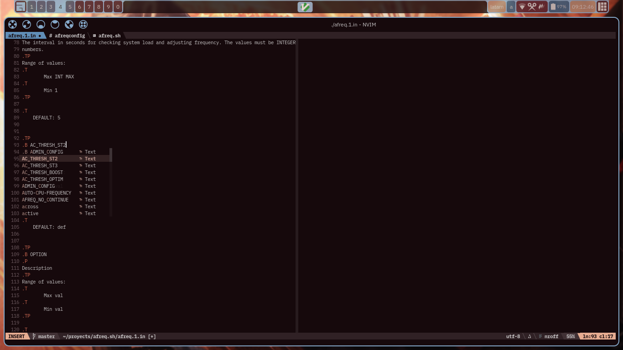
Task: Click the first titlebar circle icon
Action: 13,25
